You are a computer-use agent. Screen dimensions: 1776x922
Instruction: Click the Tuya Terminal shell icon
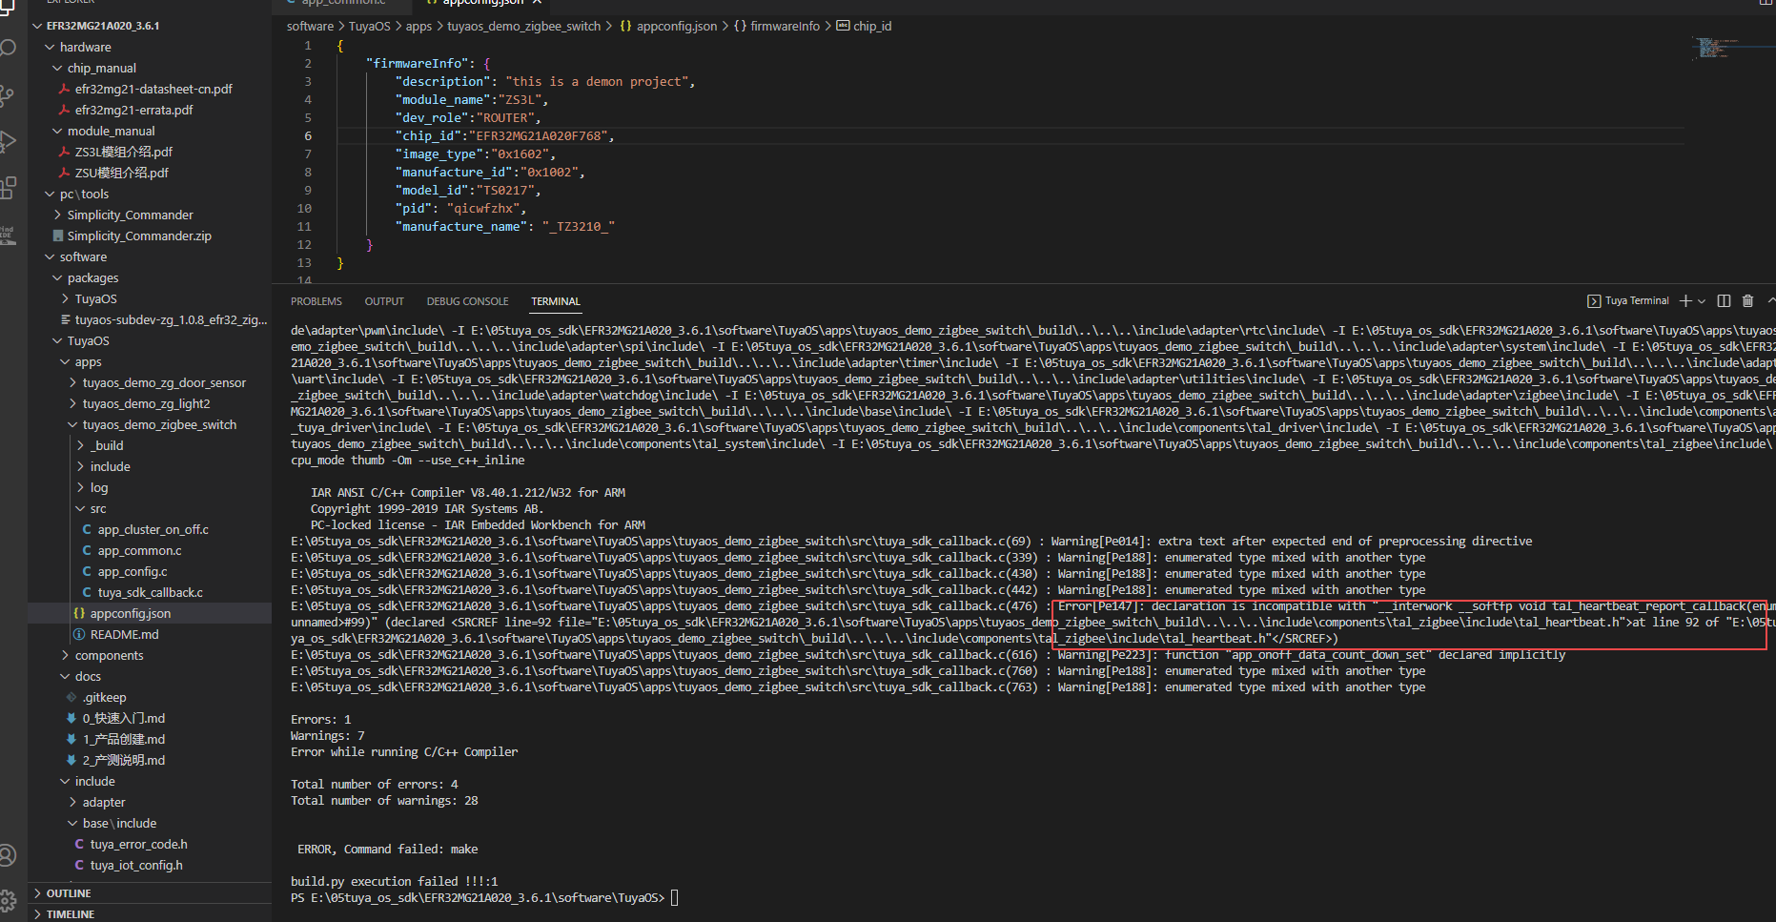(1594, 300)
